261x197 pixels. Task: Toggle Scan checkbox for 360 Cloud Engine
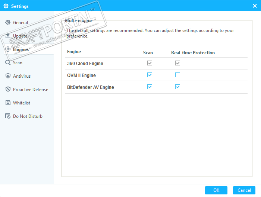pos(150,63)
